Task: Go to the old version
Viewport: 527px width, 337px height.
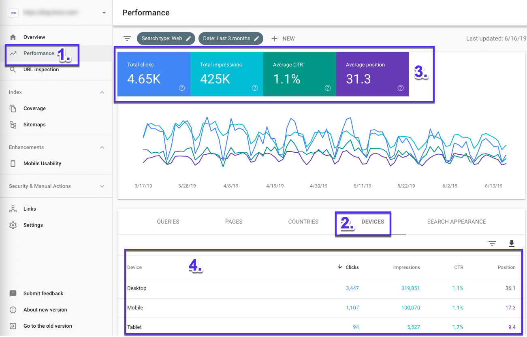Action: (48, 326)
